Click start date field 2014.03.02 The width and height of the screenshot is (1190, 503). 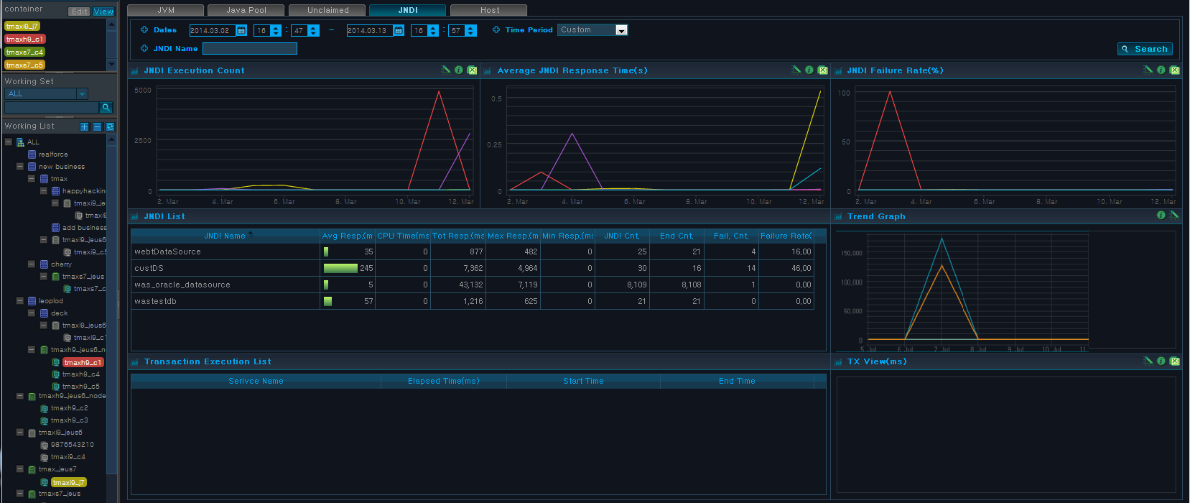coord(213,30)
